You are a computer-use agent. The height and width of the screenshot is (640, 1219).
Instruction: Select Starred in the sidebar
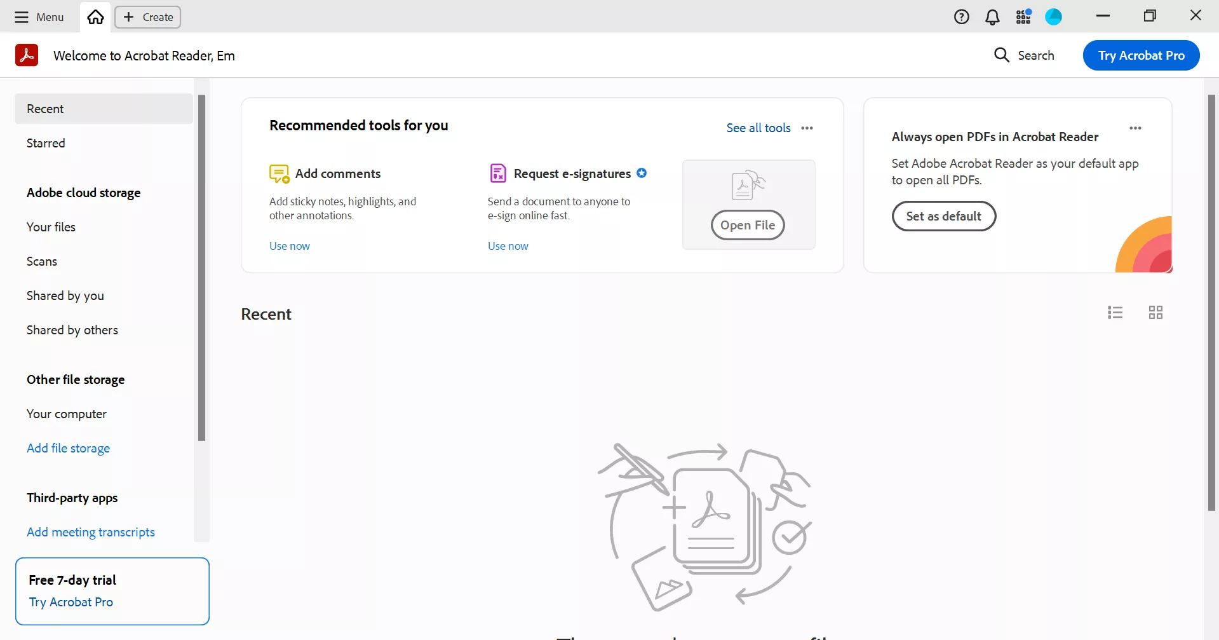click(46, 143)
